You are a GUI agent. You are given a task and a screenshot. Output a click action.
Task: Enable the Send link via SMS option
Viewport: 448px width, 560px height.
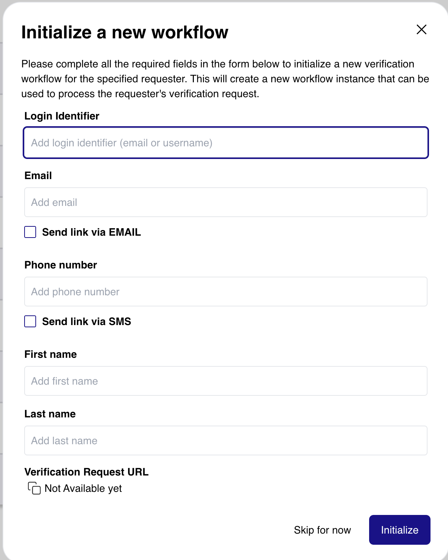(30, 321)
